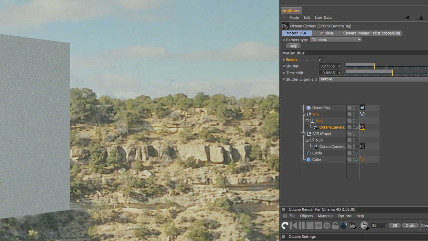The width and height of the screenshot is (428, 241).
Task: Toggle the Shutter keyframe dot
Action: pyautogui.click(x=284, y=66)
